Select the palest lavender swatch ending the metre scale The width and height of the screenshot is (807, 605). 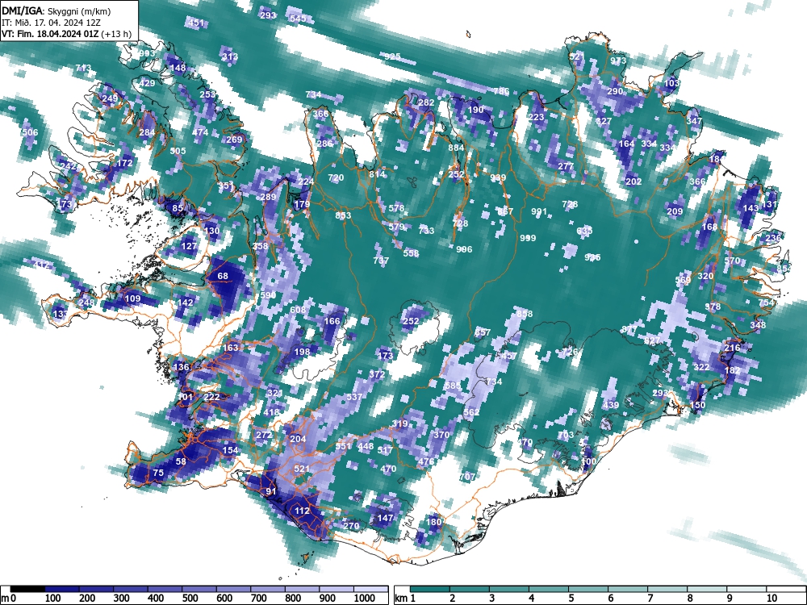click(x=370, y=589)
